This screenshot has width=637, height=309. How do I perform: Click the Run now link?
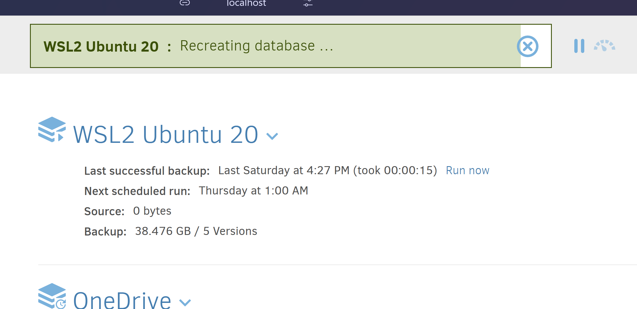(x=467, y=170)
